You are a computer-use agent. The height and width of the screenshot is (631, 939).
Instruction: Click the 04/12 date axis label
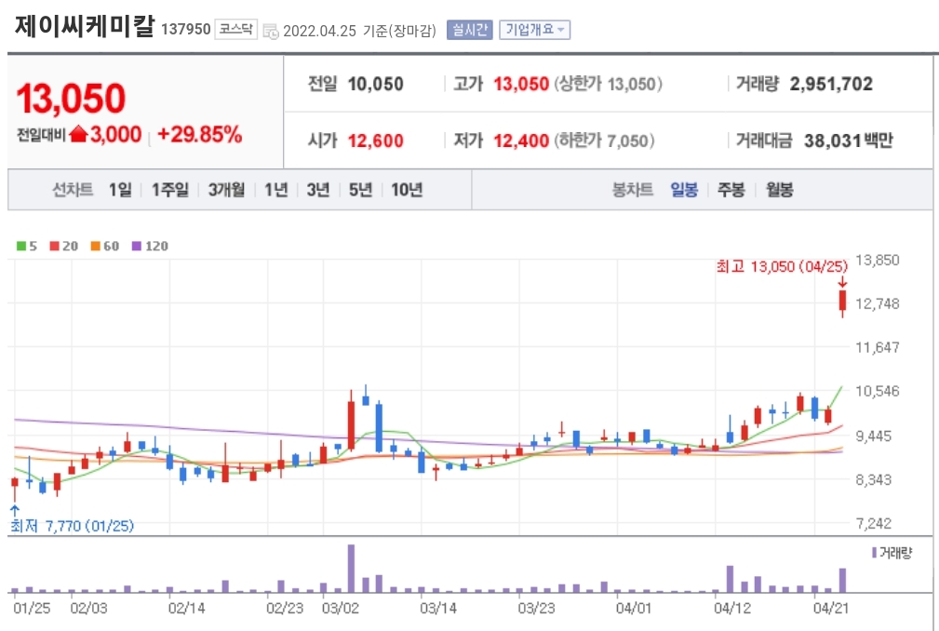click(732, 609)
